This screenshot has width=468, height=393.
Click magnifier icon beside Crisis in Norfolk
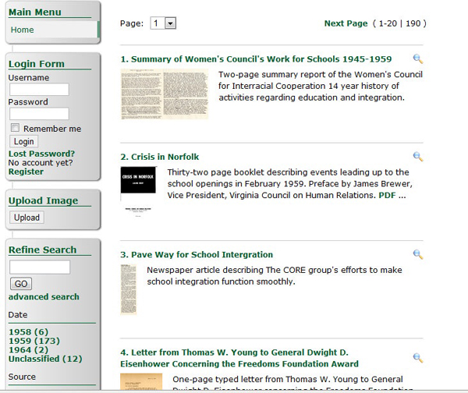[417, 157]
